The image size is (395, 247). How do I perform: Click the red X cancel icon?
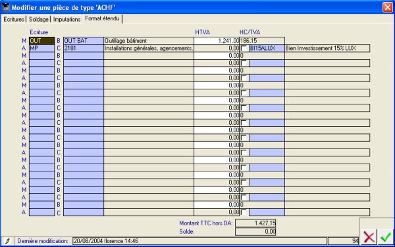369,237
